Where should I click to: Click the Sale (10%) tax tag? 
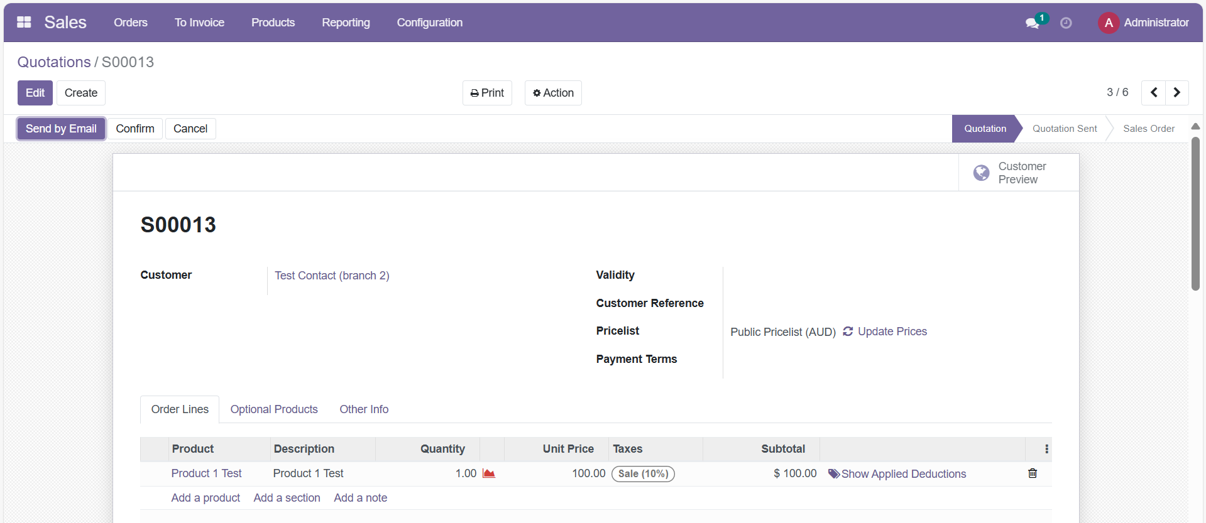pyautogui.click(x=643, y=474)
